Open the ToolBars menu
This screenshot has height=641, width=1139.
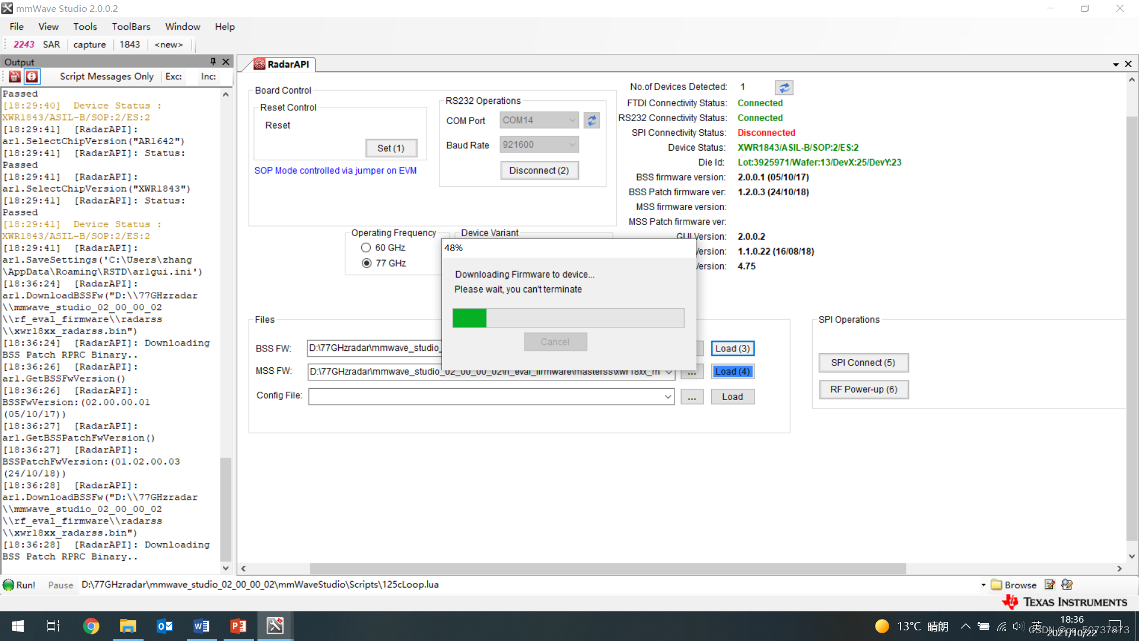coord(131,27)
